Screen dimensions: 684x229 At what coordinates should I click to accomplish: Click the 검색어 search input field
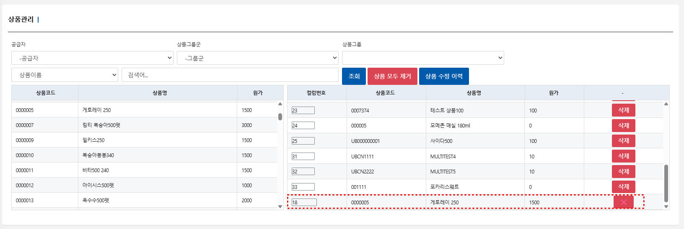point(230,75)
